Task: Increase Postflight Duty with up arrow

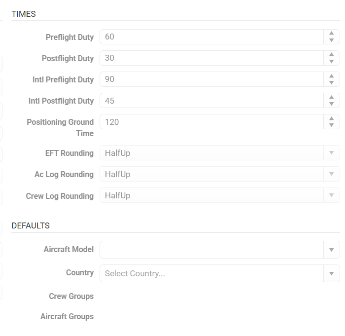Action: pyautogui.click(x=331, y=55)
